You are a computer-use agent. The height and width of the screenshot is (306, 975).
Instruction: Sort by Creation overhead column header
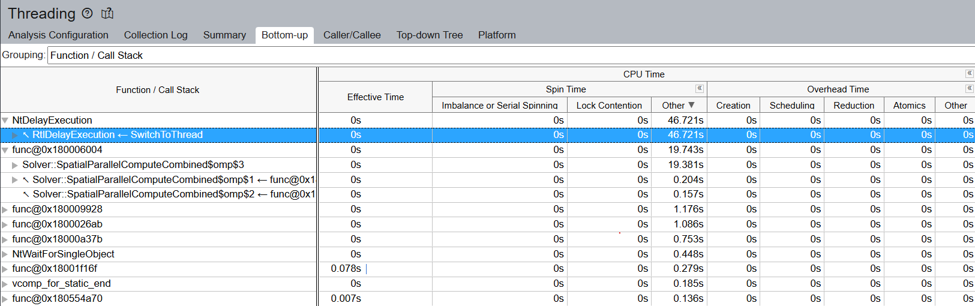coord(733,105)
